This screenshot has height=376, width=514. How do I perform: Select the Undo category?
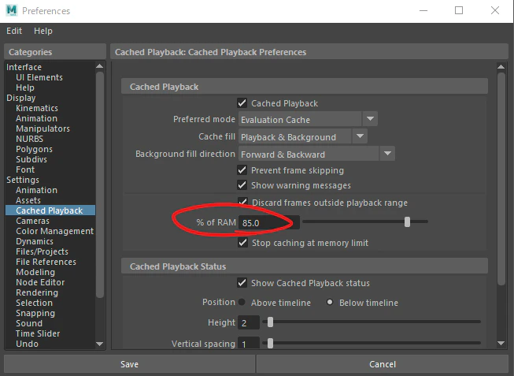28,344
